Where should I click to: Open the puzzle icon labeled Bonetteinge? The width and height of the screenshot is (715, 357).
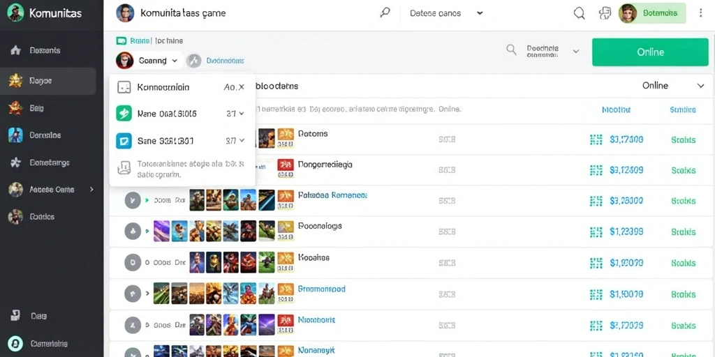pos(15,162)
